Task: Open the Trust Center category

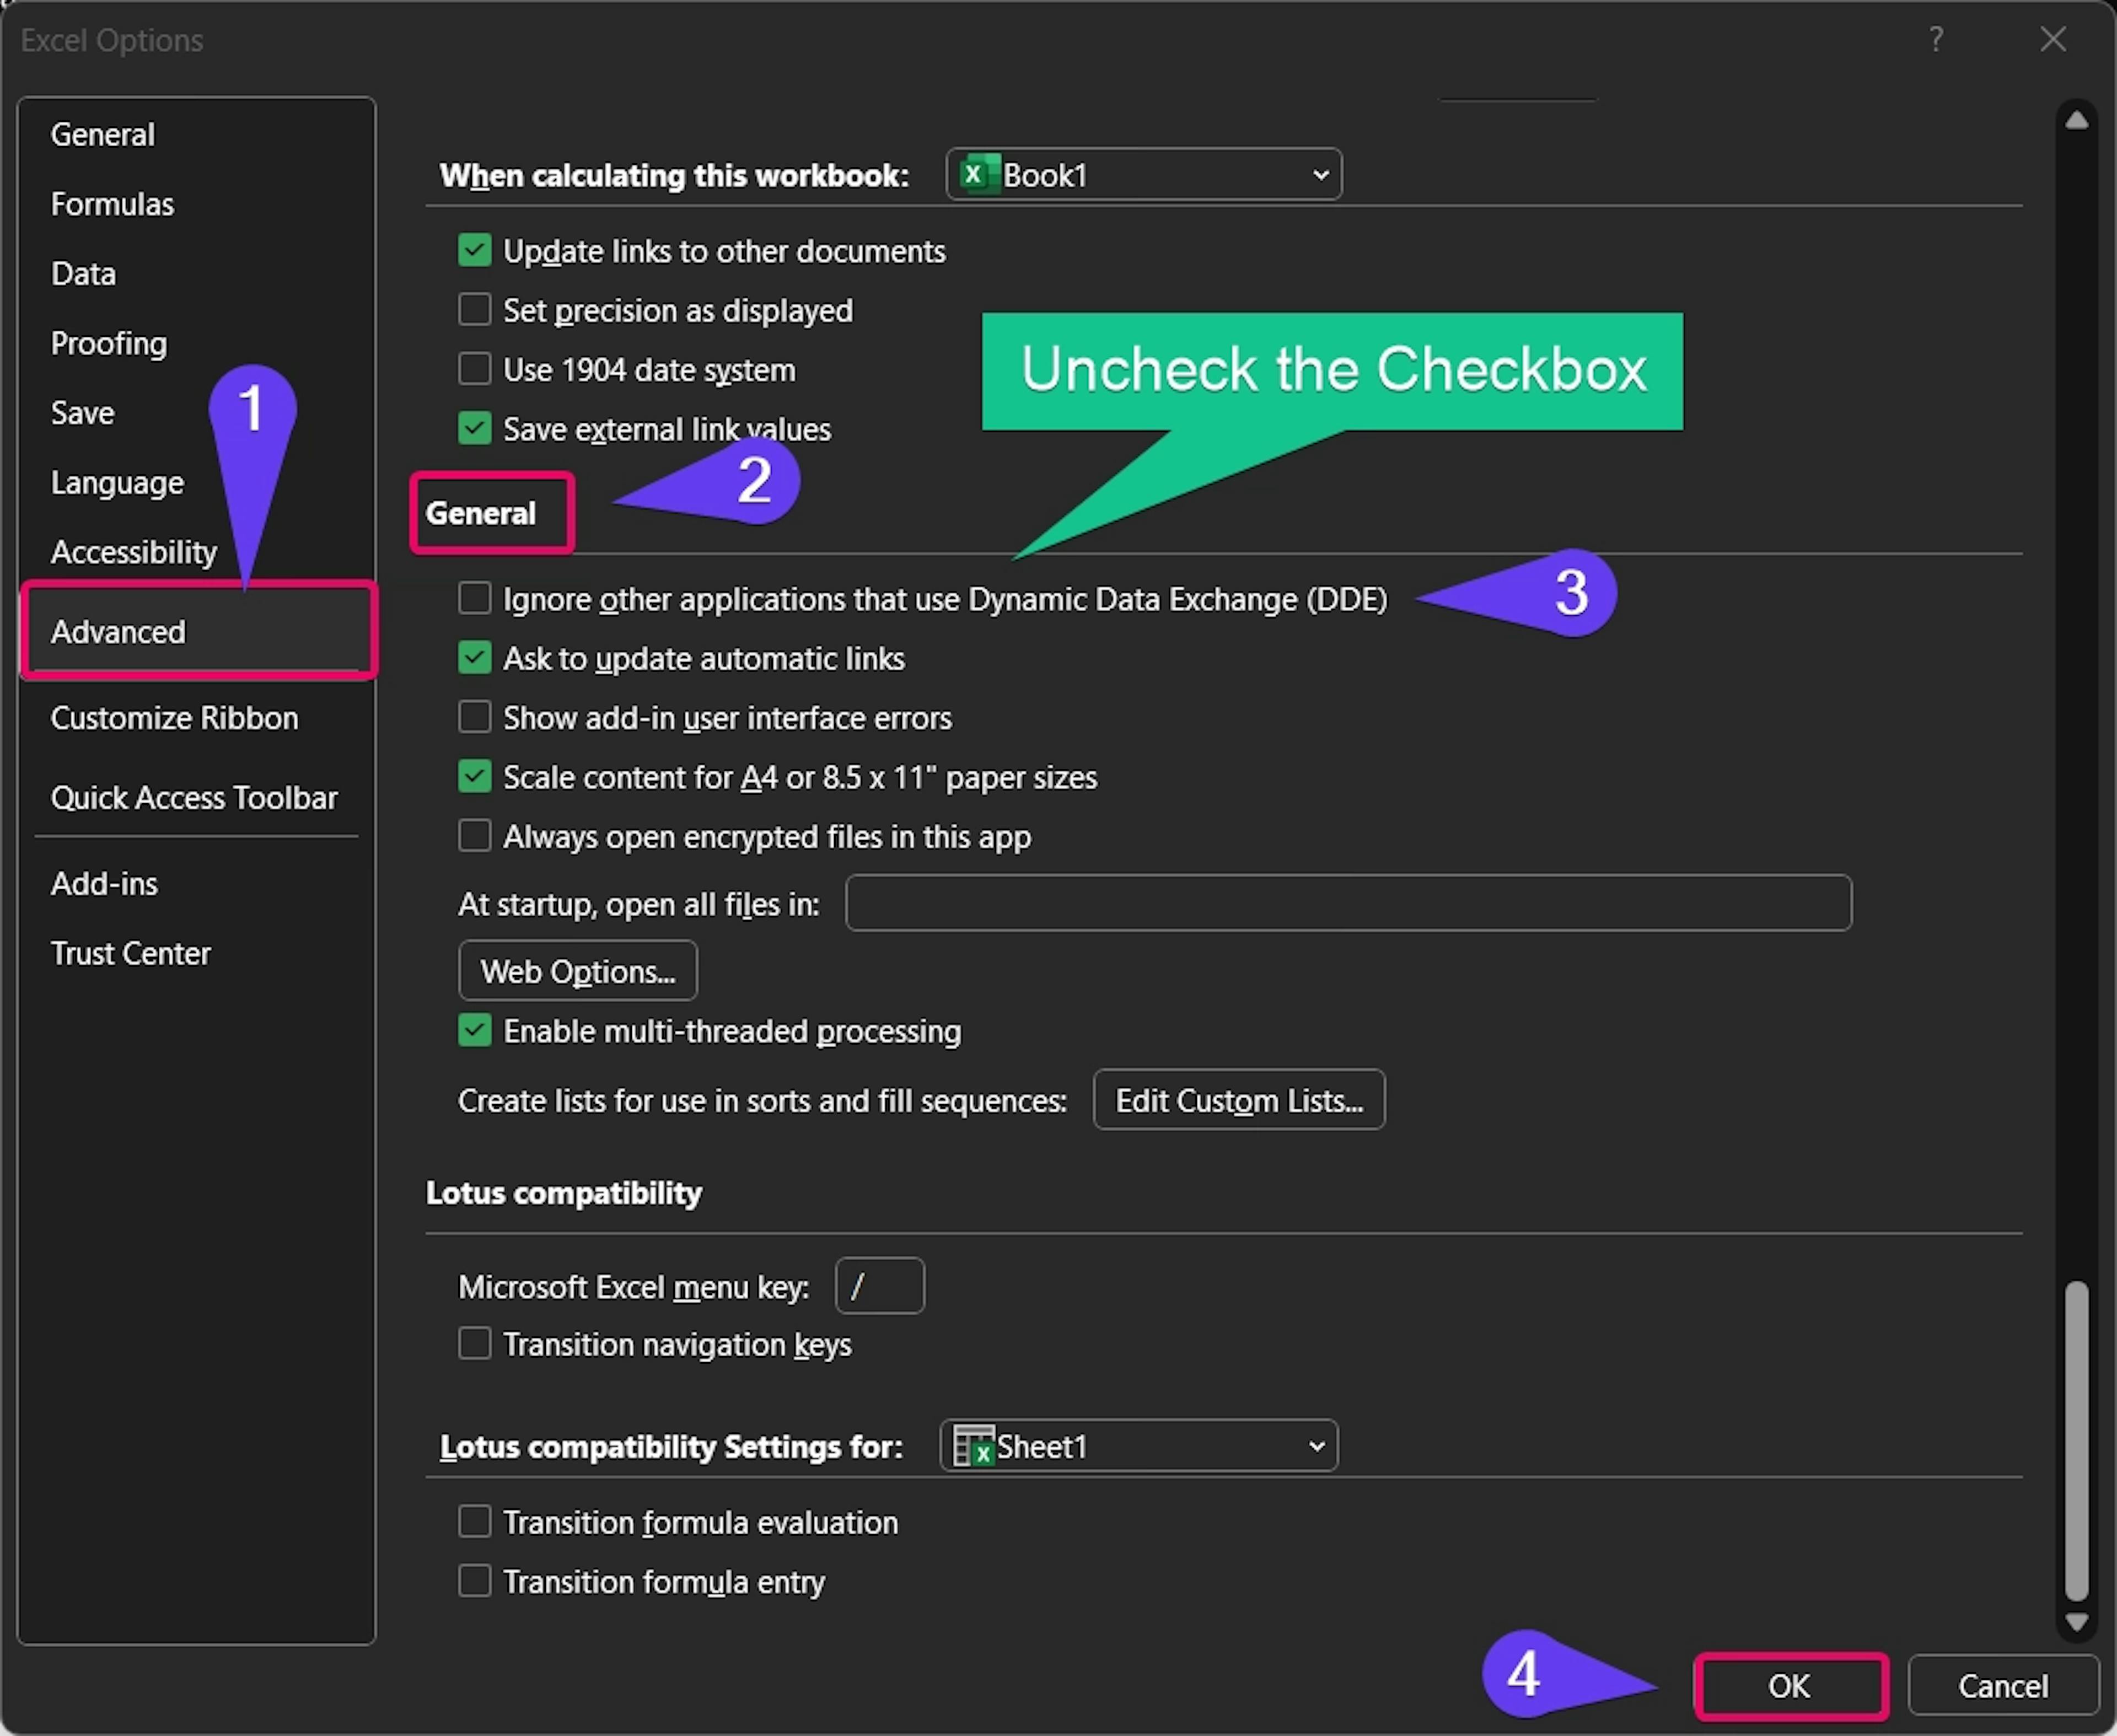Action: [130, 953]
